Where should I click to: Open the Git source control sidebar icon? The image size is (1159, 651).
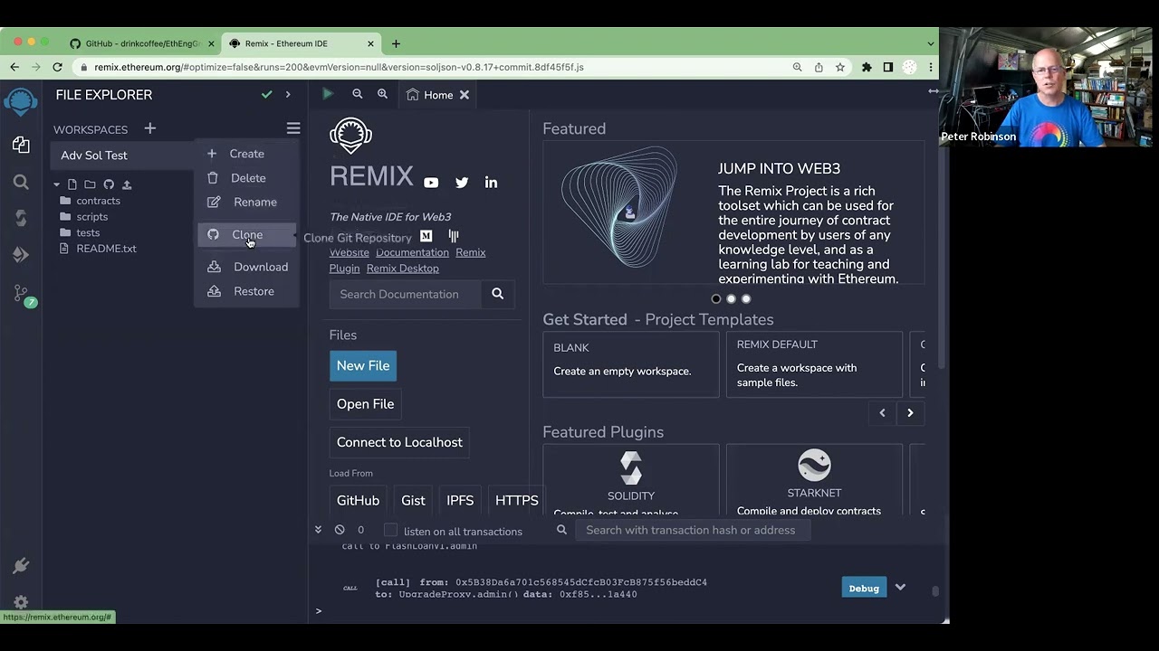click(21, 293)
